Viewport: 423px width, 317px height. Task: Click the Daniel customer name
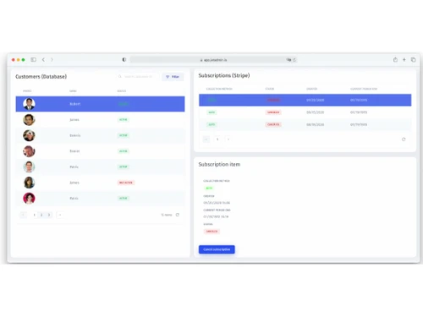pyautogui.click(x=74, y=151)
